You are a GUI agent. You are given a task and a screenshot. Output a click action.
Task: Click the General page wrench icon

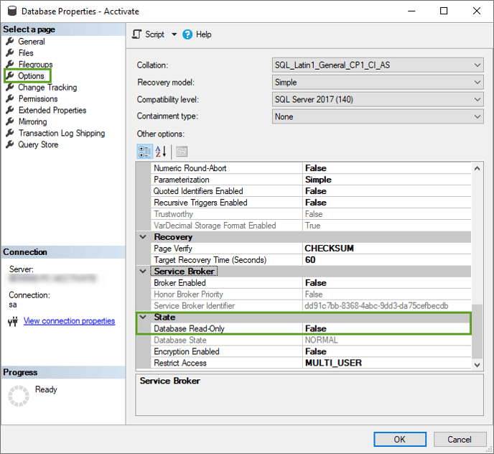pyautogui.click(x=10, y=41)
